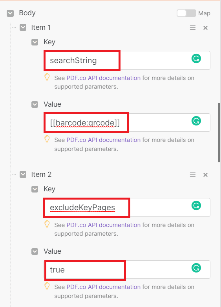Collapse the Body section
This screenshot has width=221, height=307.
(x=10, y=13)
